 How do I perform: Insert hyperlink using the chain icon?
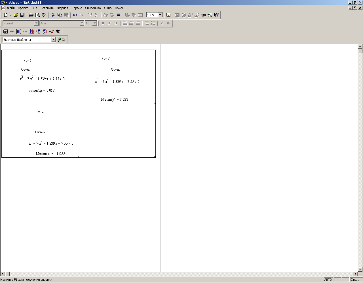click(127, 15)
